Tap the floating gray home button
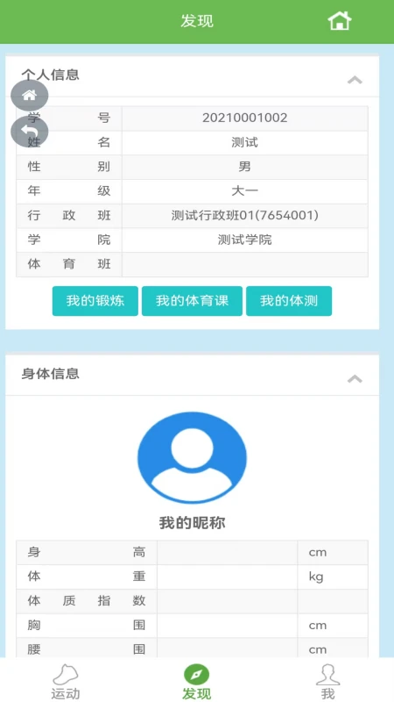Image resolution: width=394 pixels, height=702 pixels. (x=30, y=96)
